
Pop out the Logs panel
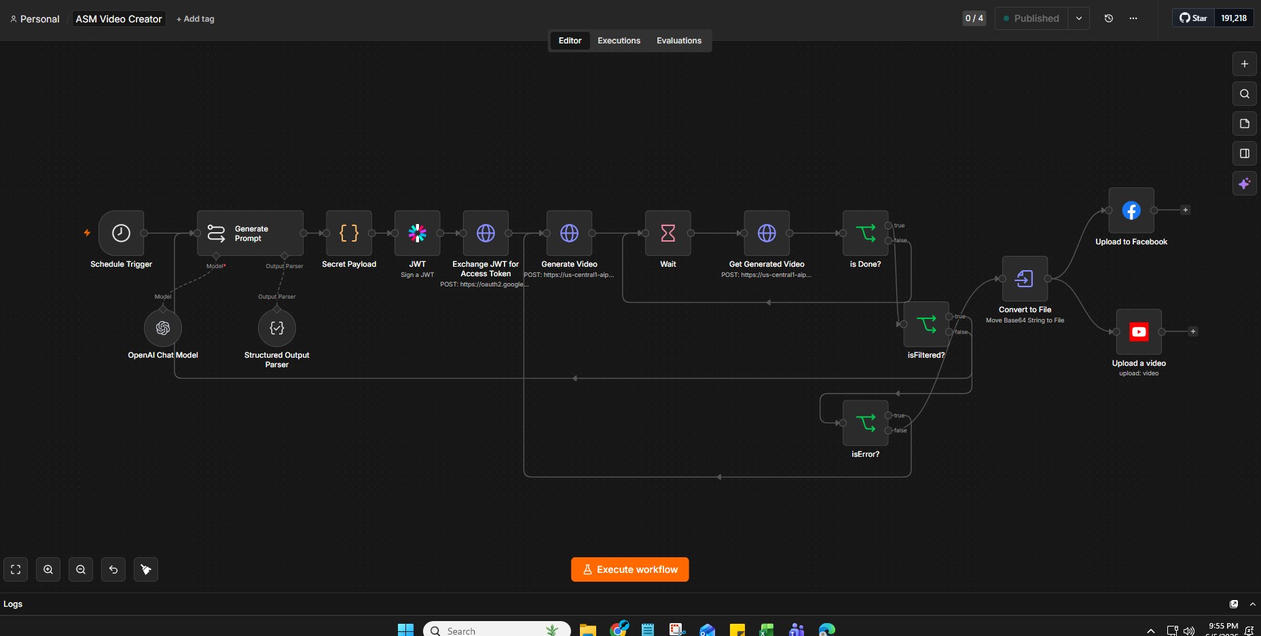[1234, 604]
